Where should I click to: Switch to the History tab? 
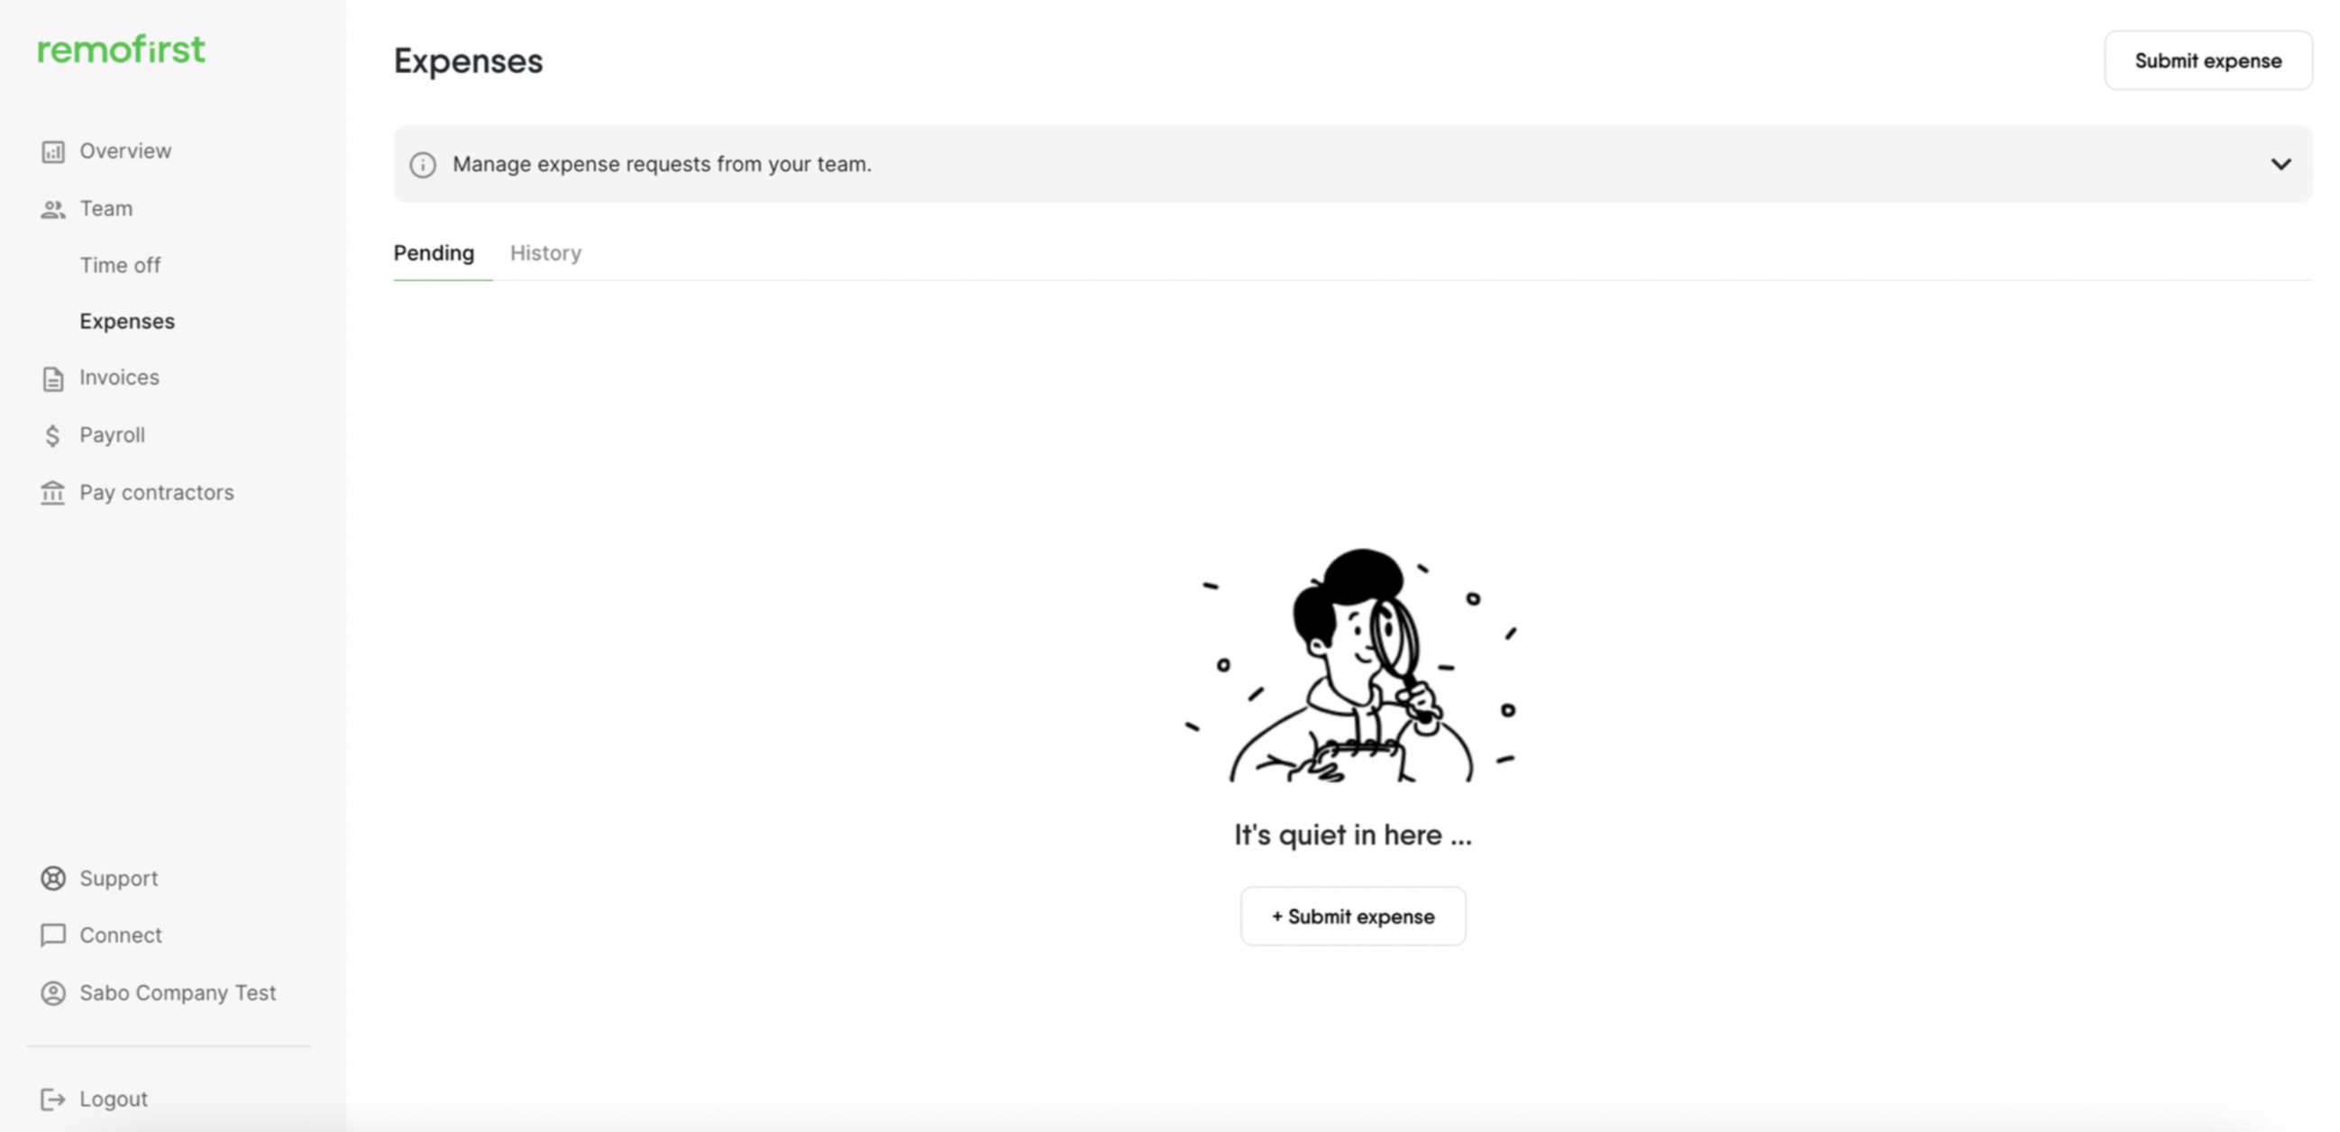coord(545,253)
